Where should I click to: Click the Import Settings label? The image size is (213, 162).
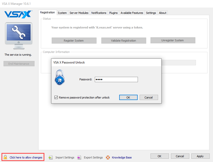(x=65, y=157)
